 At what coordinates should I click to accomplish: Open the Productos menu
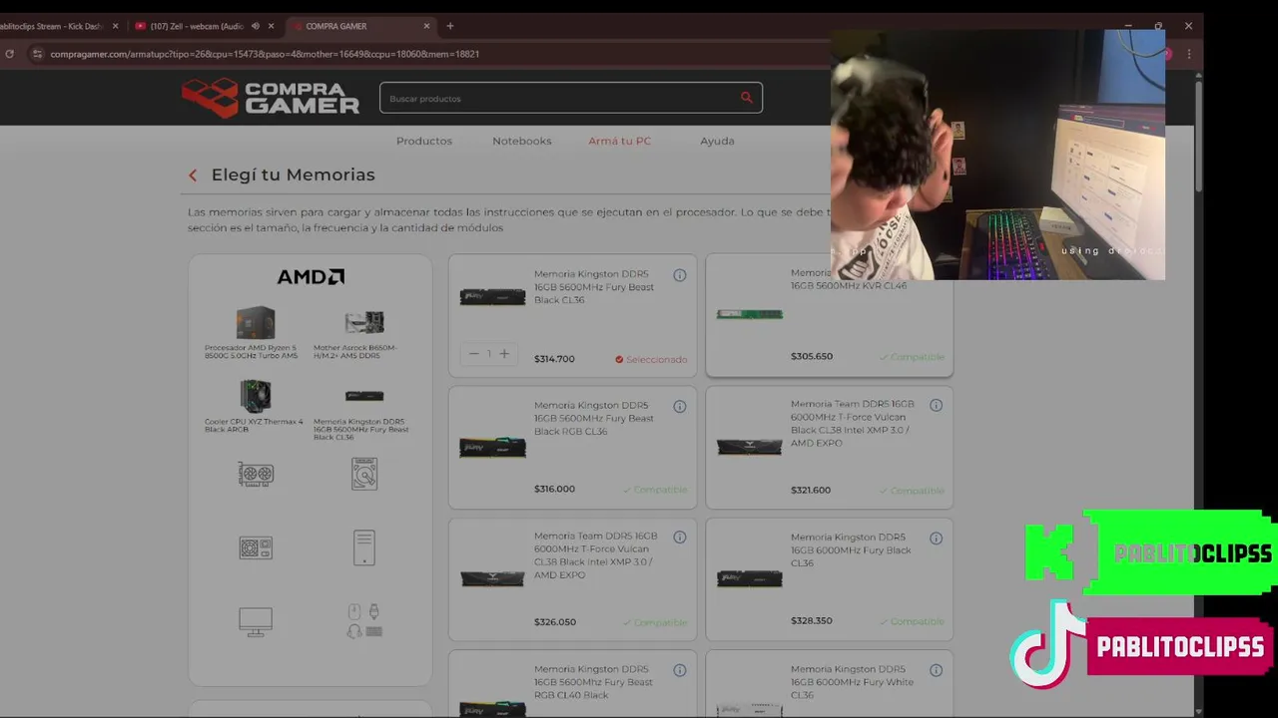[424, 141]
